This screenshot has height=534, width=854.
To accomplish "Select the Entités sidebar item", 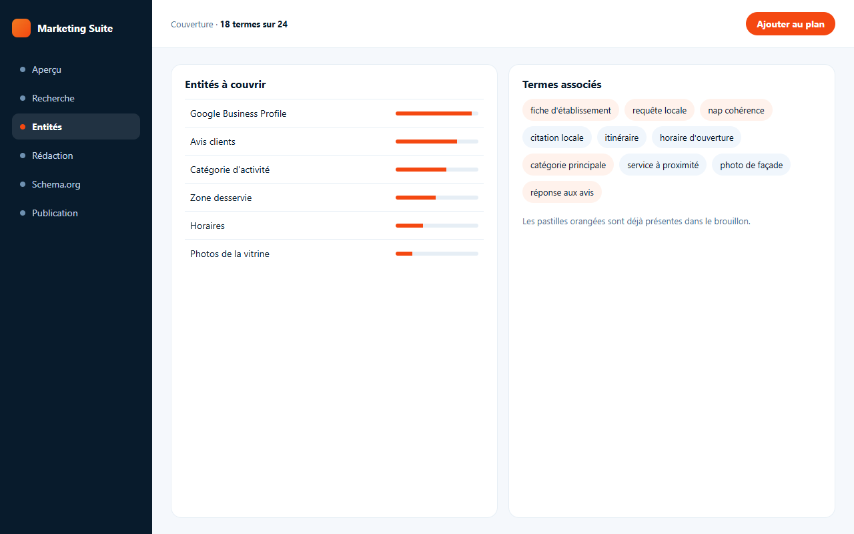I will click(76, 127).
